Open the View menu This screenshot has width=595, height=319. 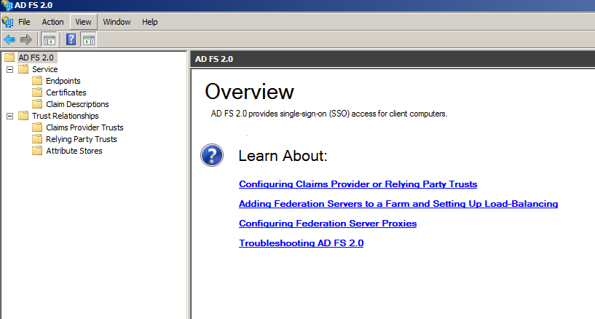[x=83, y=22]
